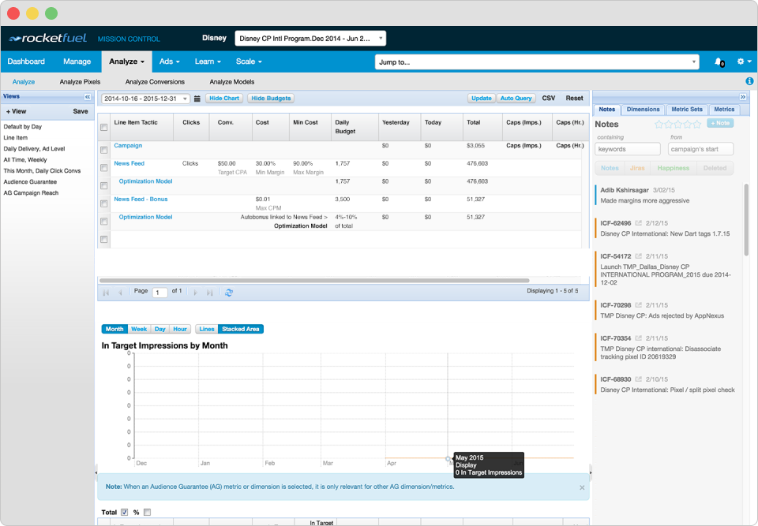Screen dimensions: 758x526
Task: Switch to Analyze Conversions sub-tab
Action: click(x=155, y=82)
